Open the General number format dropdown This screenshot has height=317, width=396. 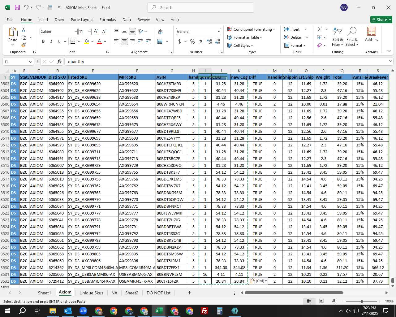tap(219, 32)
